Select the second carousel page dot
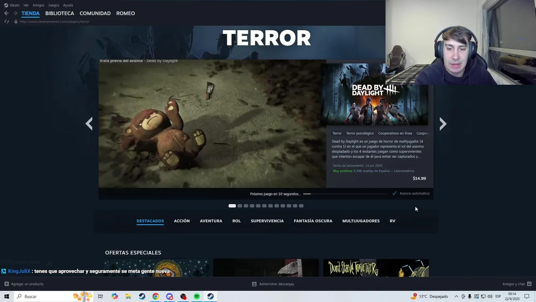 click(240, 206)
